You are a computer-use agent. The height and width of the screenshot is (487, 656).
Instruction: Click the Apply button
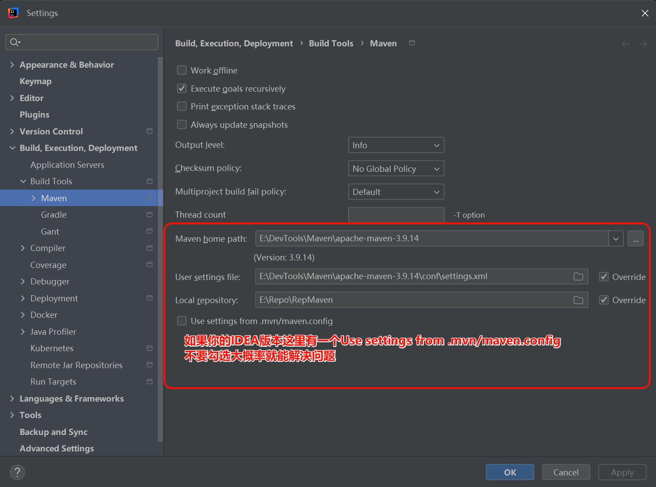click(622, 472)
